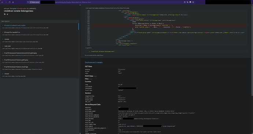Viewport: 253px width, 134px height.
Task: Click the ErrorException name in the header
Action: [22, 8]
